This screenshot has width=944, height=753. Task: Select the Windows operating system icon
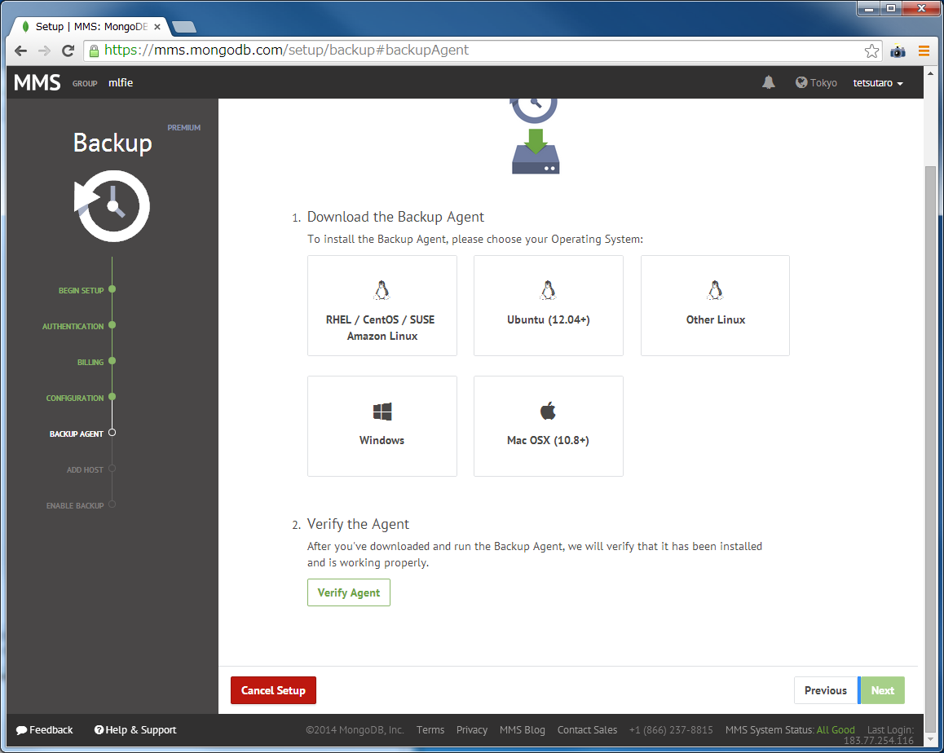382,410
